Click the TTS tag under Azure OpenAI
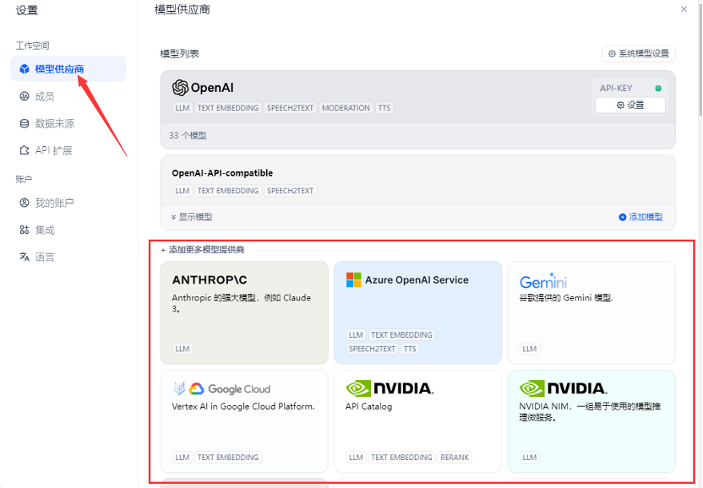This screenshot has height=488, width=703. click(x=410, y=349)
